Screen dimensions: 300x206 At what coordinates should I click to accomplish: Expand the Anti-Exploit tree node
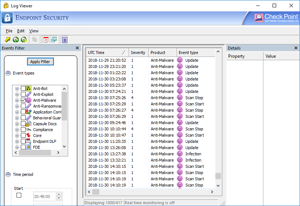(17, 95)
